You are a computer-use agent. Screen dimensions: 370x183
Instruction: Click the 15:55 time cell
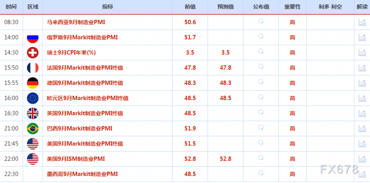11,83
